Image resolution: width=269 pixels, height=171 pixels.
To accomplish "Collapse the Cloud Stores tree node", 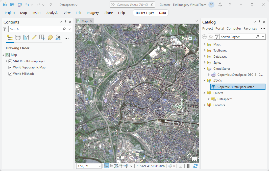I will point(204,68).
